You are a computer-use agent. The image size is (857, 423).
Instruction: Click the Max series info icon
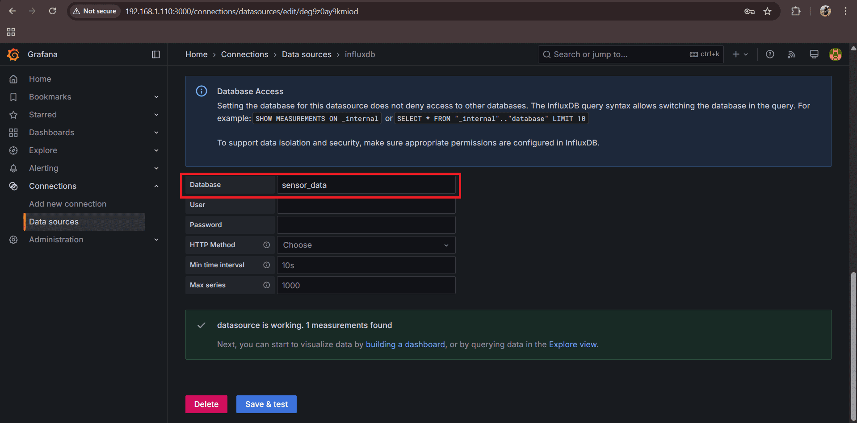266,285
